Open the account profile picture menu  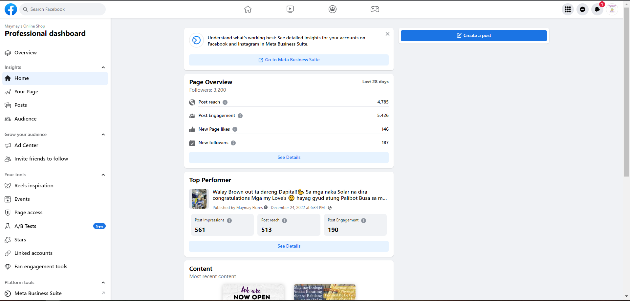612,9
